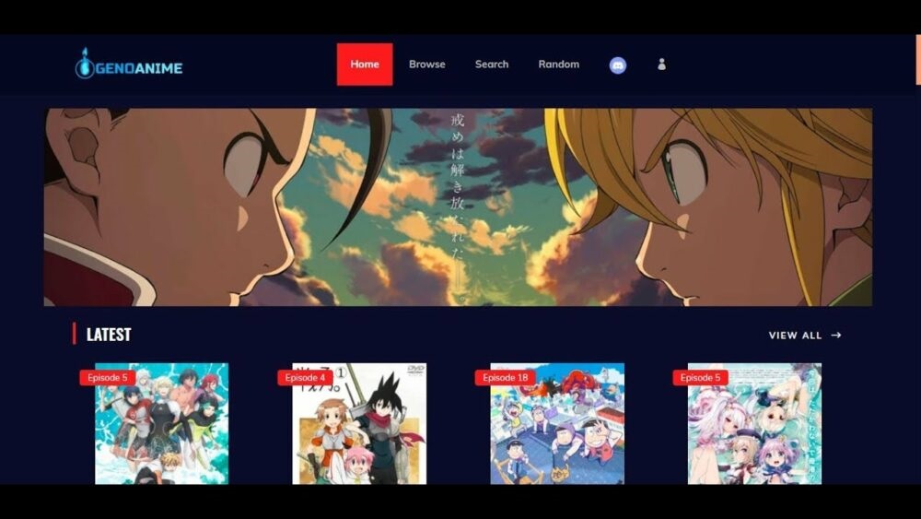This screenshot has width=921, height=519.
Task: Open the first Episode 5 anime poster
Action: [x=161, y=424]
